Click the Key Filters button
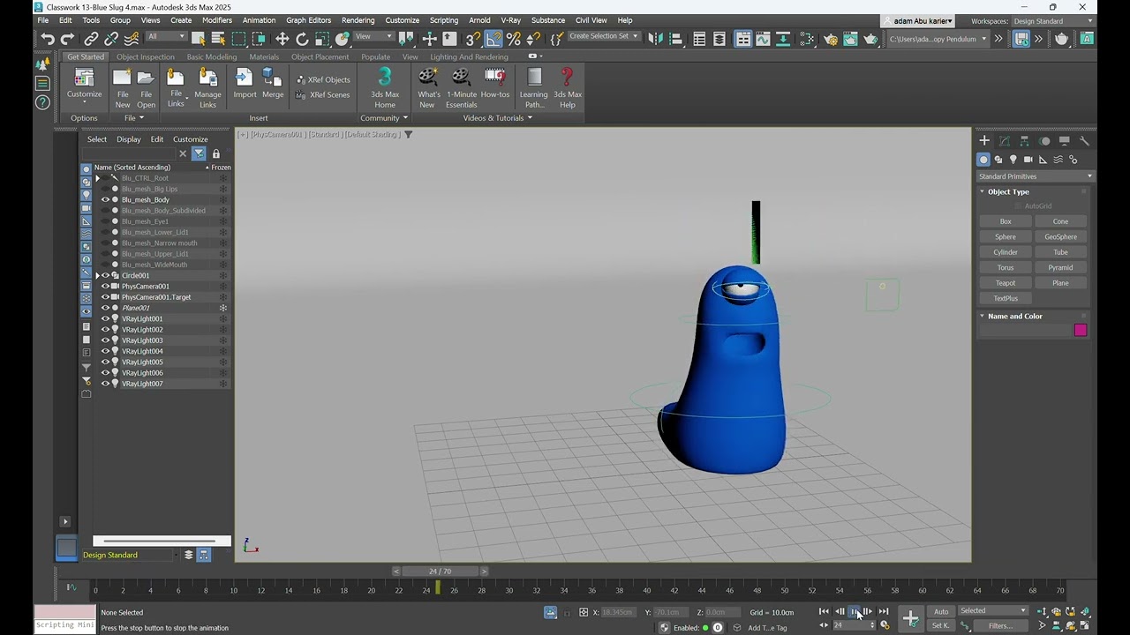 coord(1000,626)
